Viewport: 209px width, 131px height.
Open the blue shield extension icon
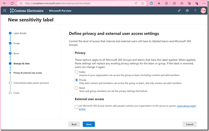click(152, 3)
